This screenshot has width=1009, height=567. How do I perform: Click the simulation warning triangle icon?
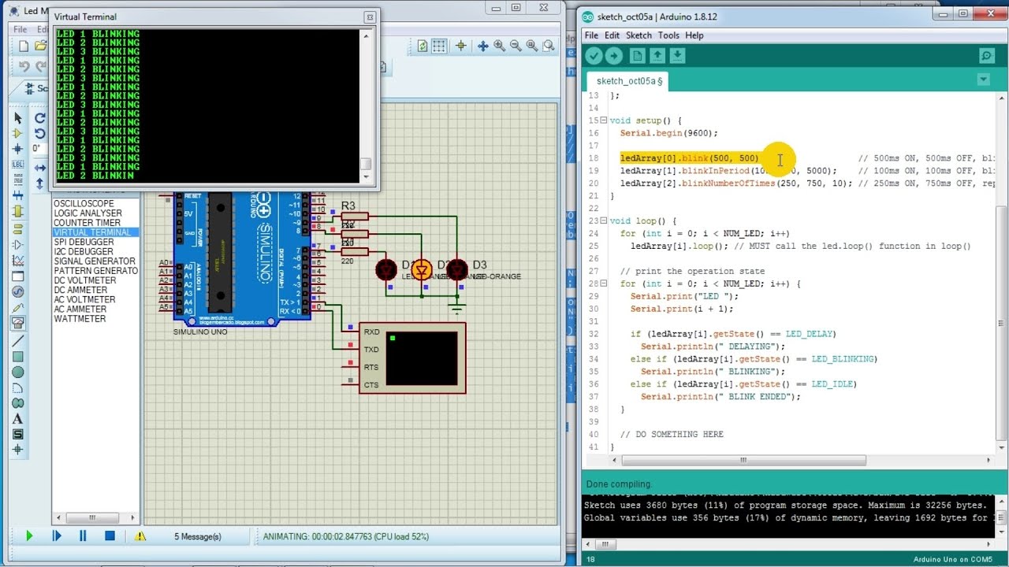point(140,536)
